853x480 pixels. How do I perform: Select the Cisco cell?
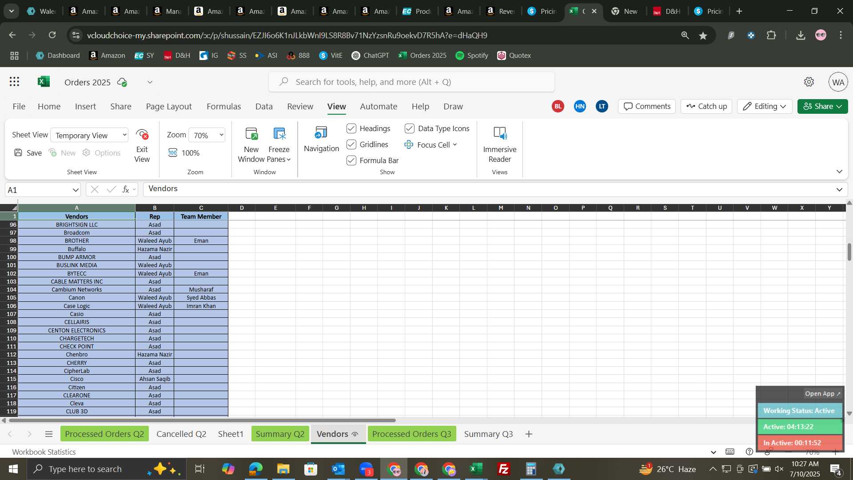click(x=76, y=379)
